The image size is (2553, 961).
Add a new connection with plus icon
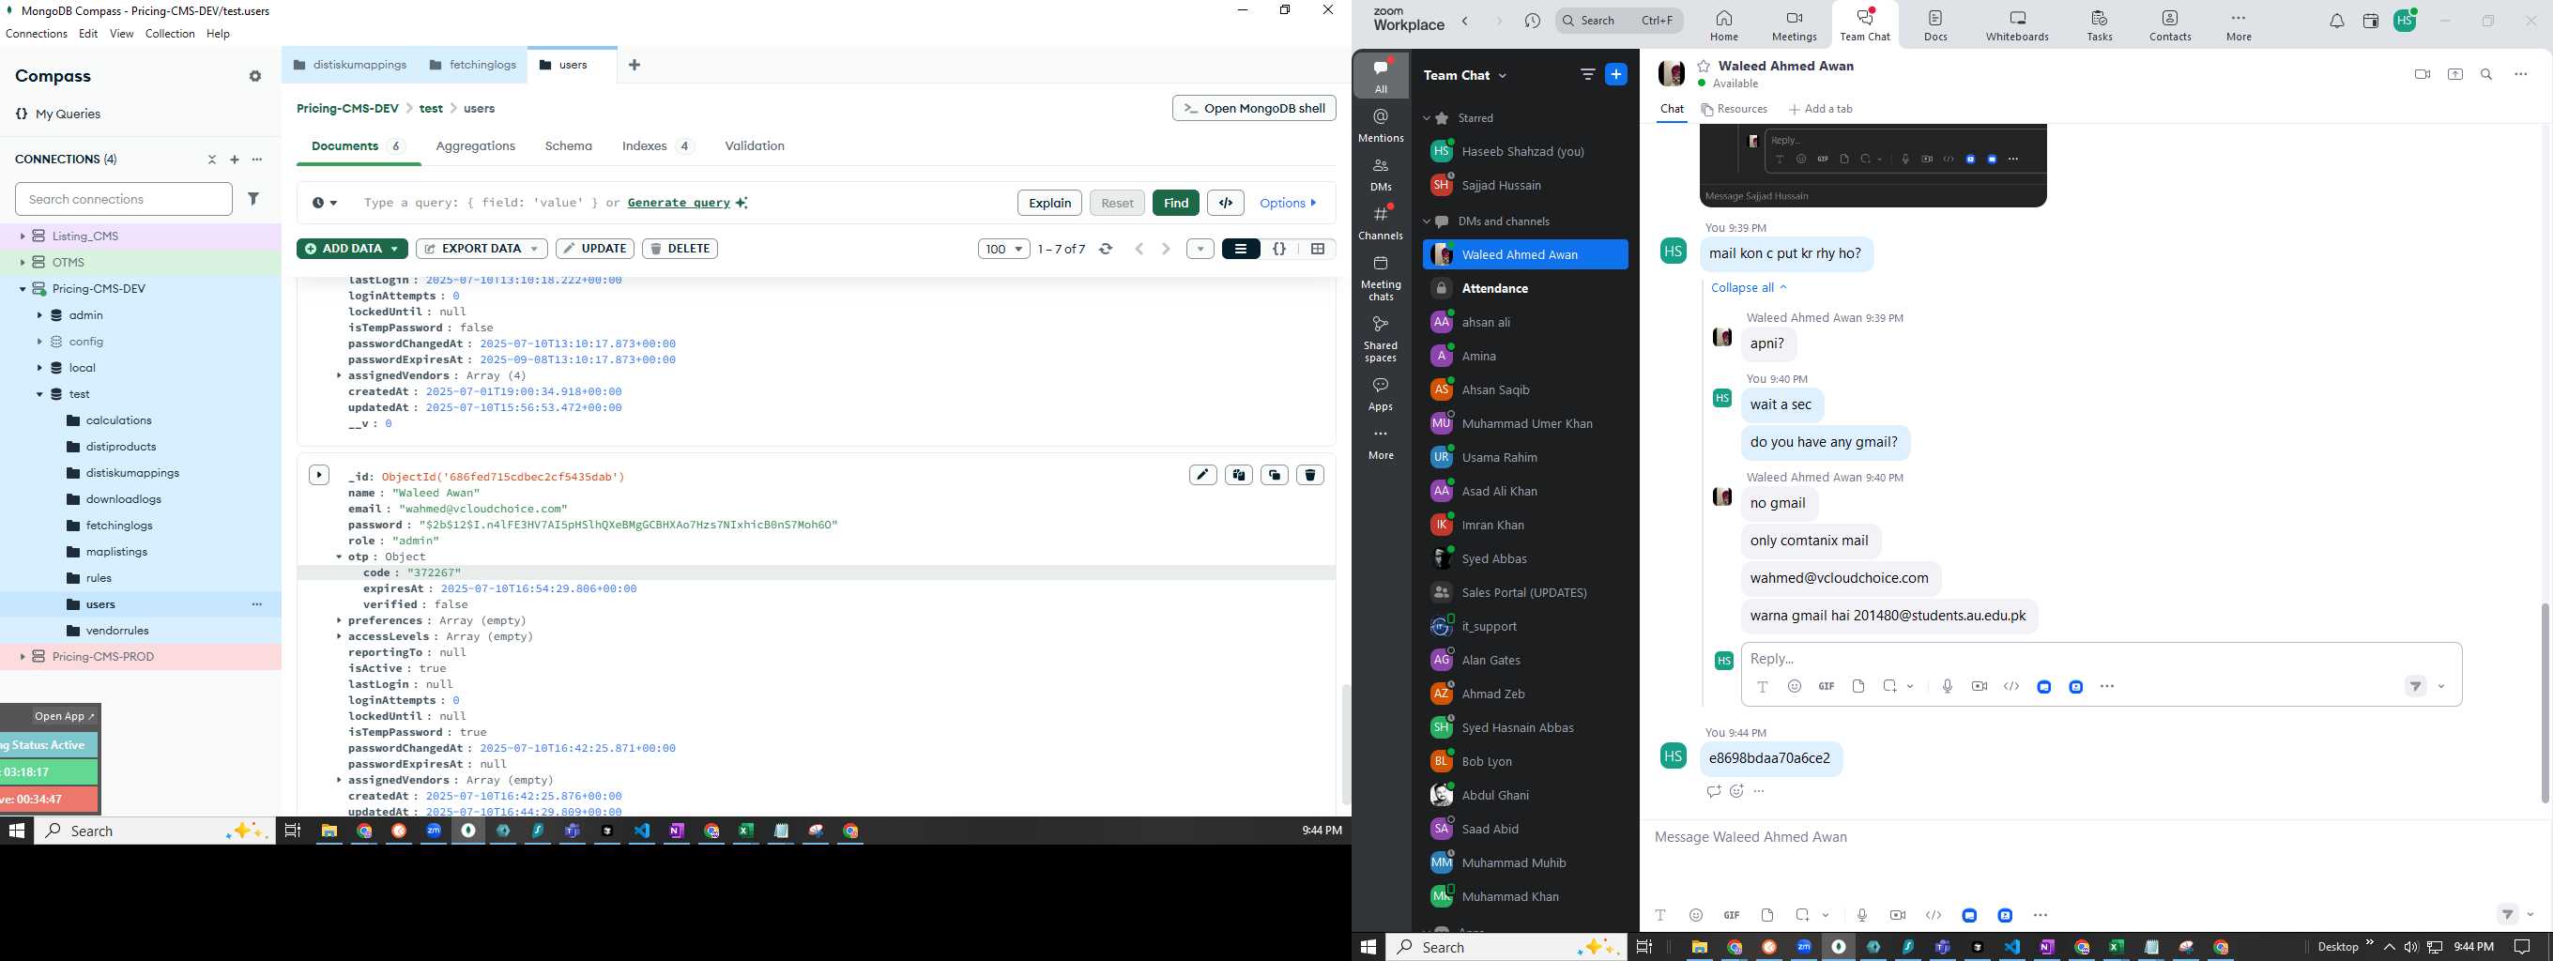[235, 160]
